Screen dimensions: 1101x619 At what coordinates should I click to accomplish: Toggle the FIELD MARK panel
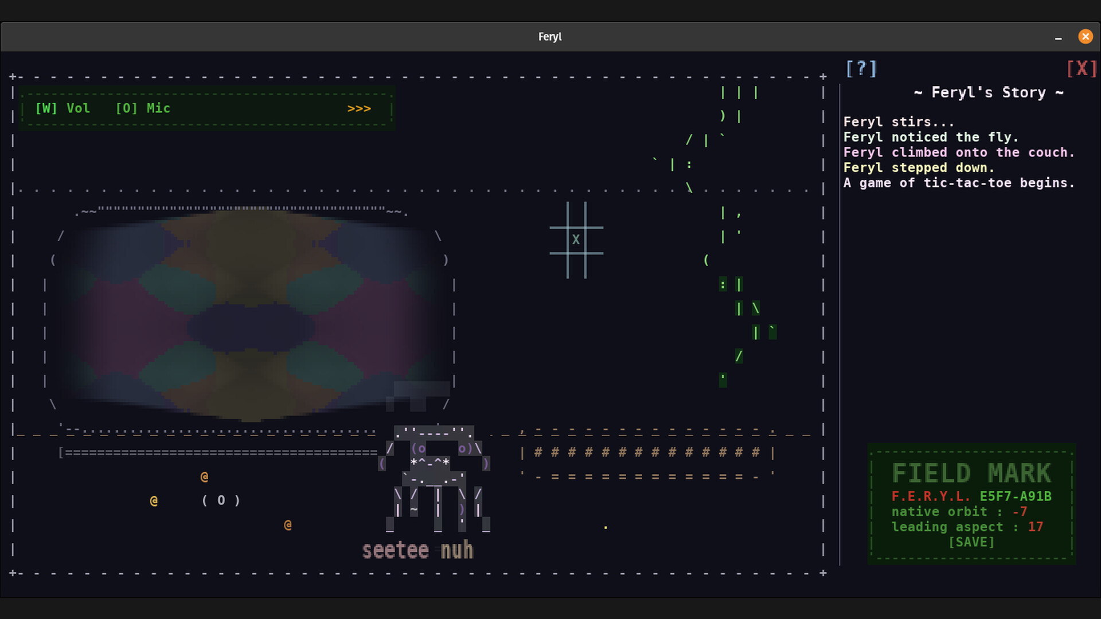pos(971,472)
